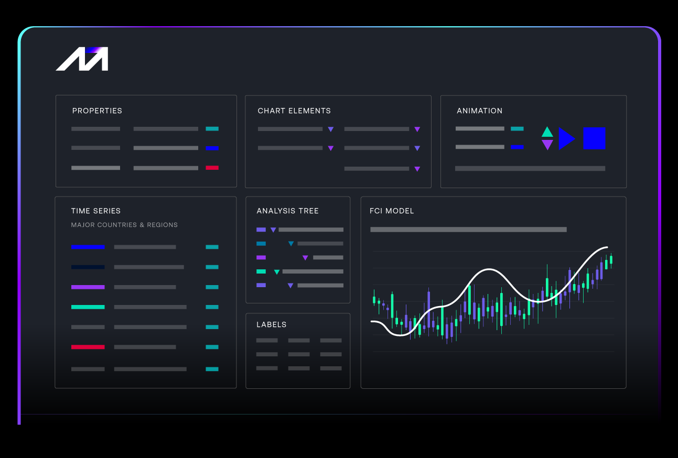Image resolution: width=678 pixels, height=458 pixels.
Task: Select the red line in Time Series
Action: [88, 347]
